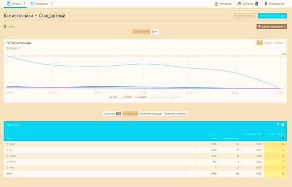
Task: Click the manager avatar icon
Action: pyautogui.click(x=216, y=4)
